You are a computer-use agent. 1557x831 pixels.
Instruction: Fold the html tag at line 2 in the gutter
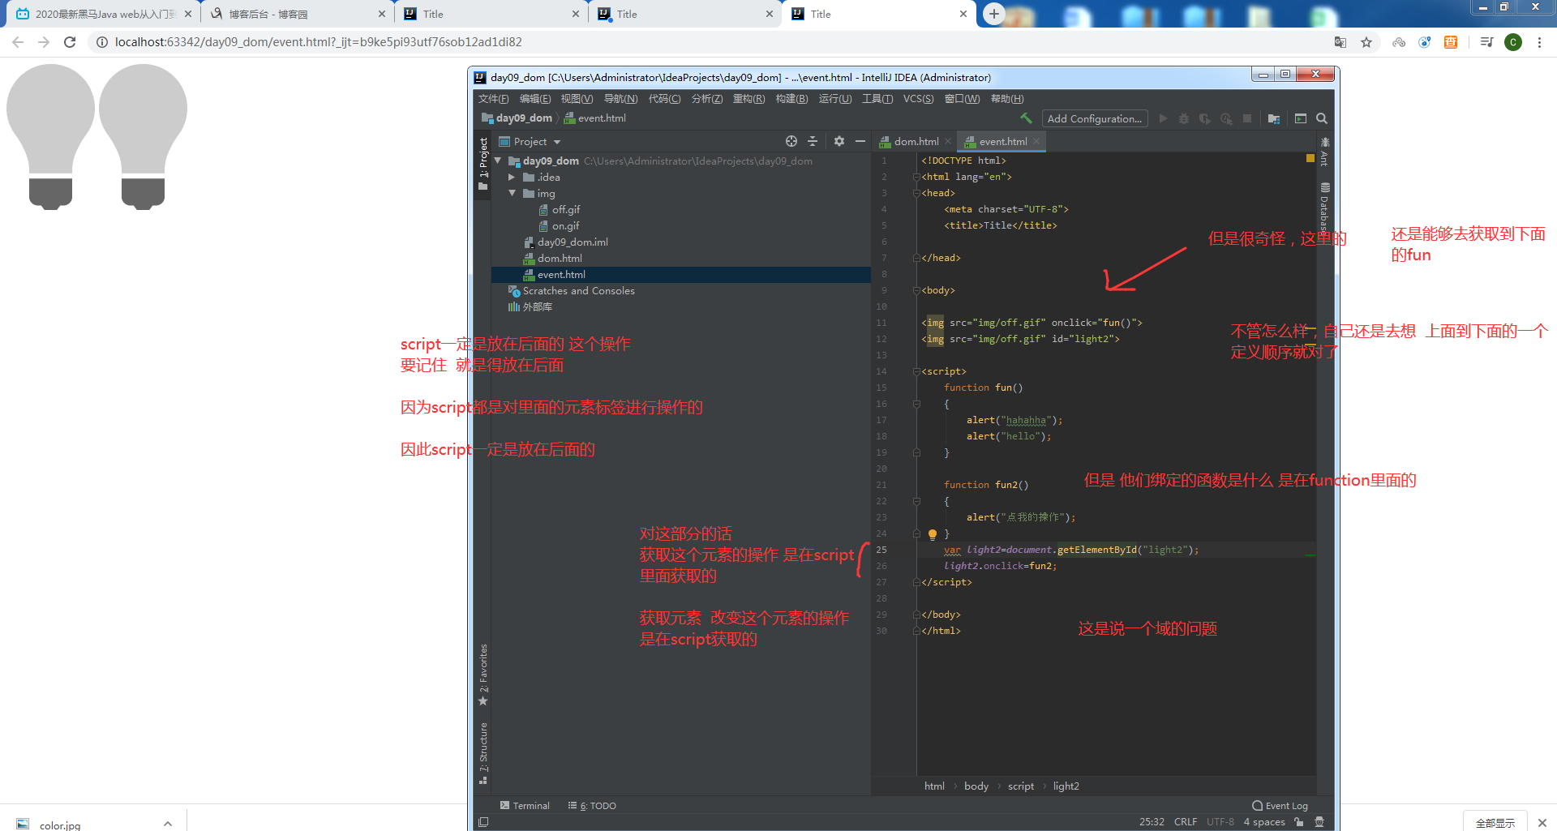916,177
